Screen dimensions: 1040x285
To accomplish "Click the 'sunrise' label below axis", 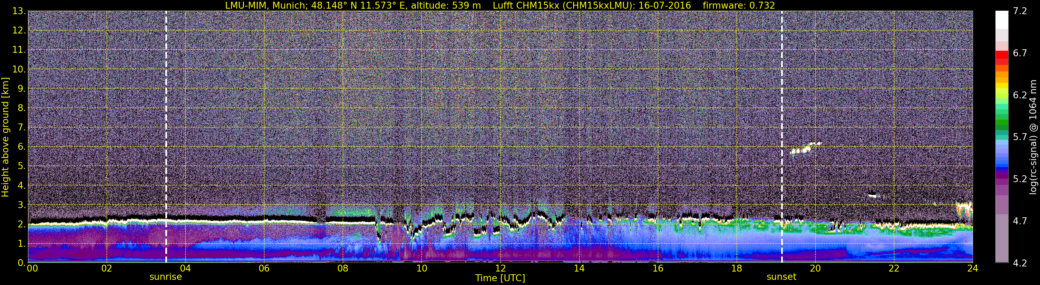I will (x=166, y=277).
